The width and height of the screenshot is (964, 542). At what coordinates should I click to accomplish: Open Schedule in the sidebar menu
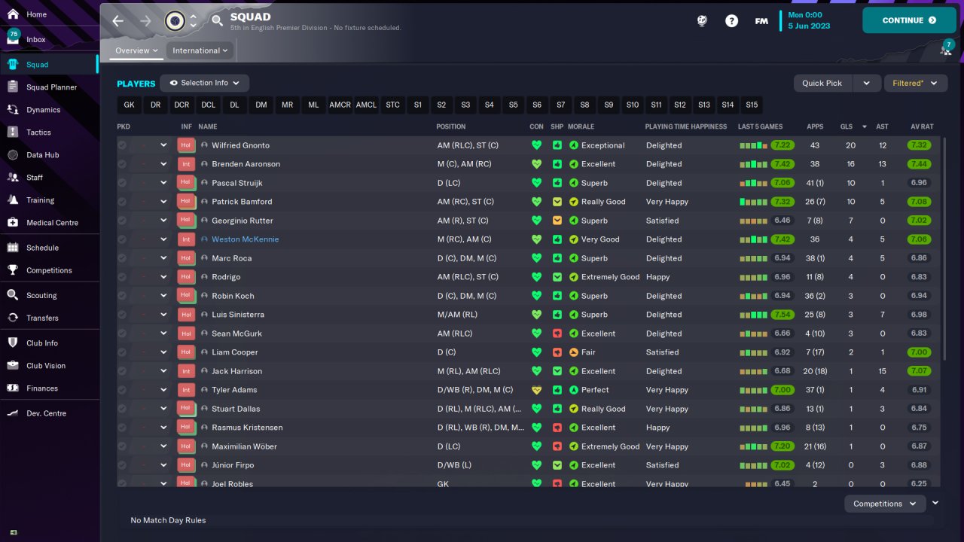point(49,248)
